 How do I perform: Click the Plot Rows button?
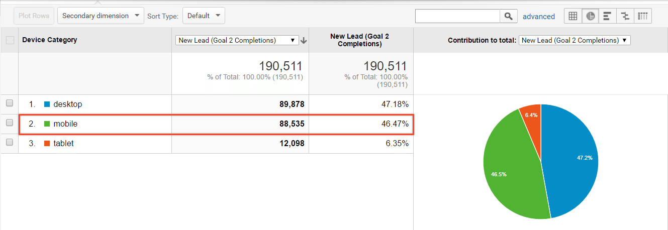pos(34,16)
